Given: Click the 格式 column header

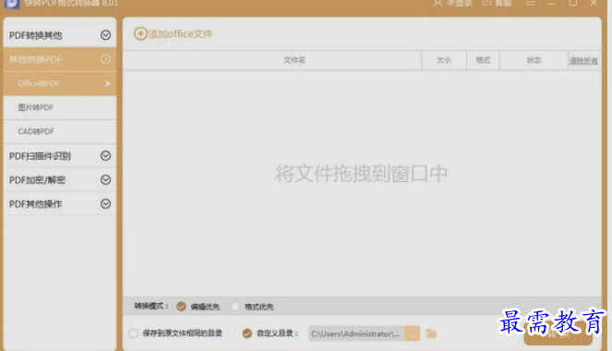Looking at the screenshot, I should 483,60.
